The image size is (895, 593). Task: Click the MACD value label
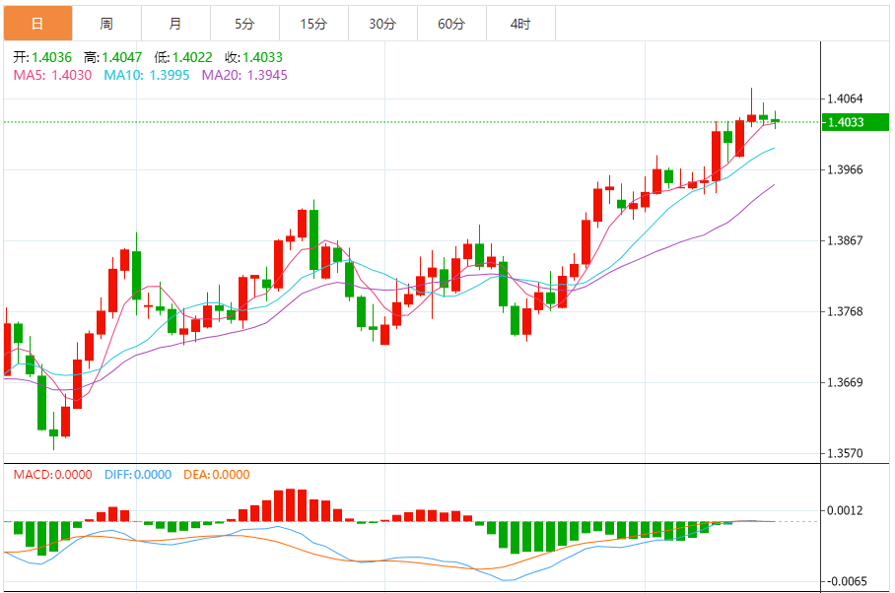[53, 475]
